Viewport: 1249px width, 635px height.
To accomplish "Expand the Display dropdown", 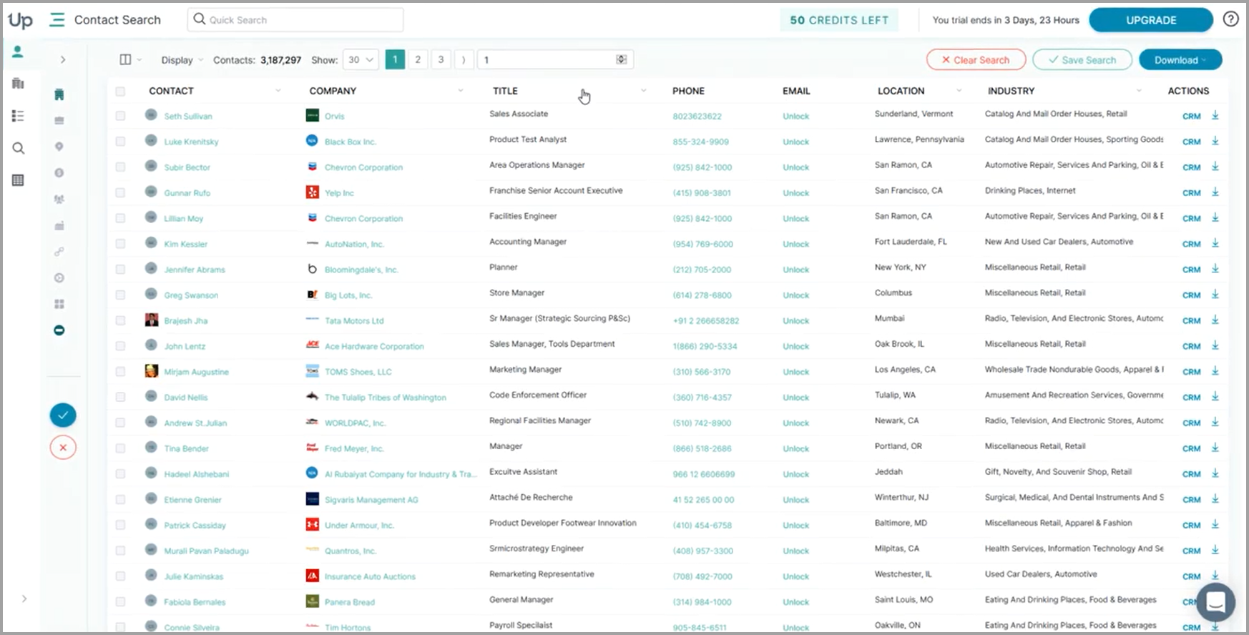I will coord(182,60).
